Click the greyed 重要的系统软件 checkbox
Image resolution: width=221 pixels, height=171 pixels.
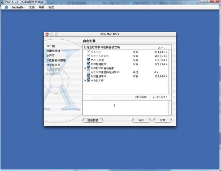pos(88,56)
